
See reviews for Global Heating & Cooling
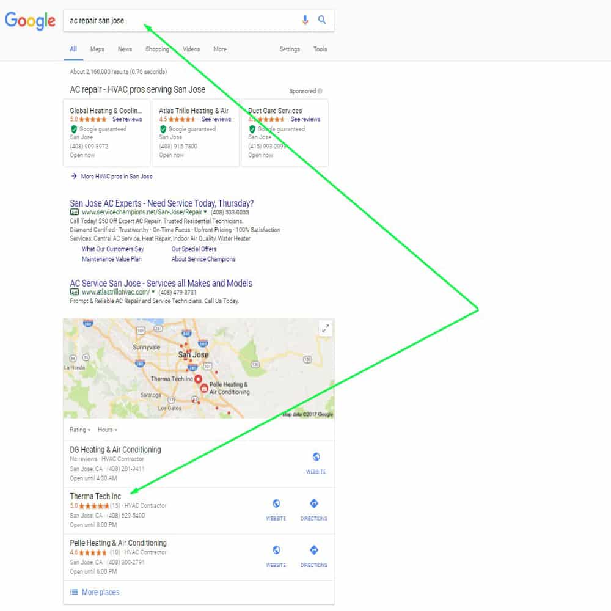(x=127, y=119)
